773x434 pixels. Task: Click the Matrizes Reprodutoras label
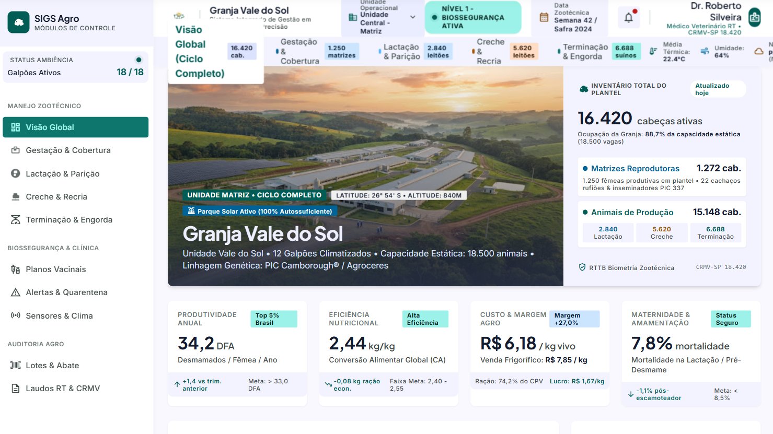pyautogui.click(x=635, y=169)
